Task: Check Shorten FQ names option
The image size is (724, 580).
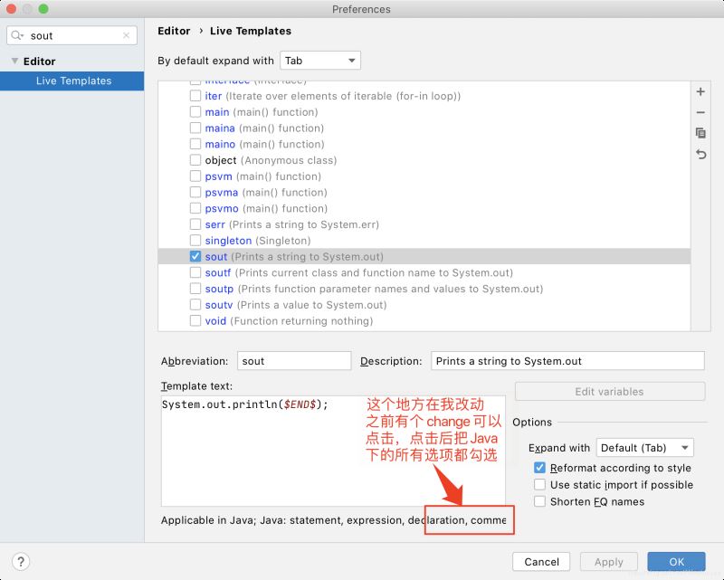Action: [539, 500]
